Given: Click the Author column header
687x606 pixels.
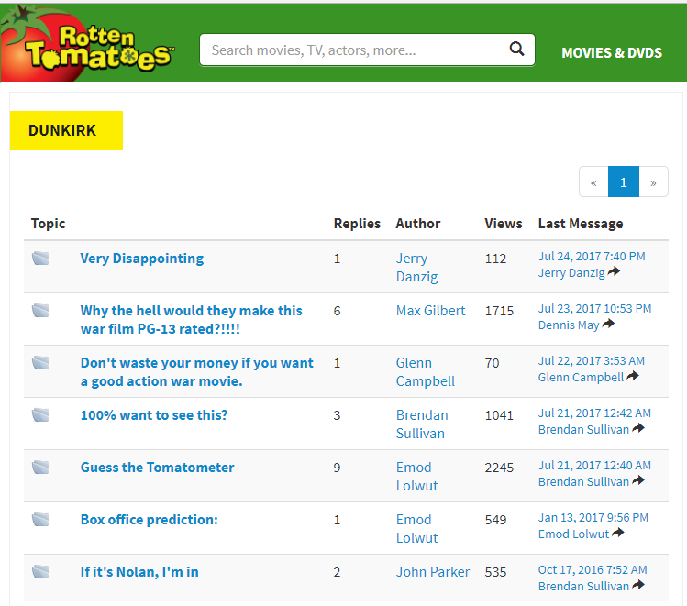Looking at the screenshot, I should (418, 224).
